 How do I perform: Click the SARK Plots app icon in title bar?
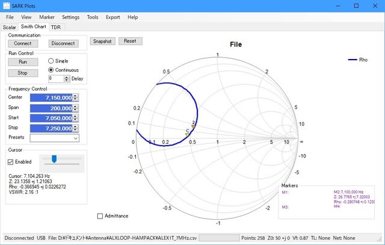(x=7, y=5)
